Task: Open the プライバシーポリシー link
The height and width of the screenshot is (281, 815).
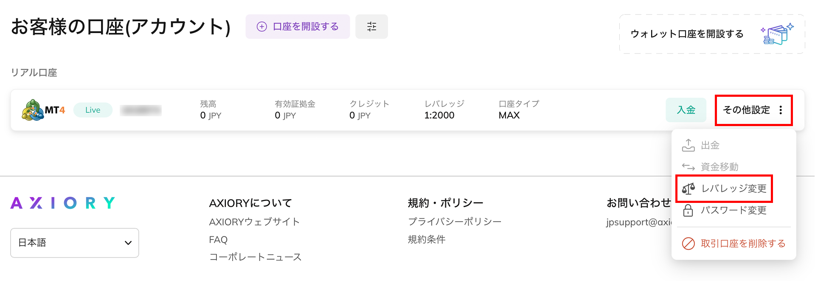Action: click(455, 222)
